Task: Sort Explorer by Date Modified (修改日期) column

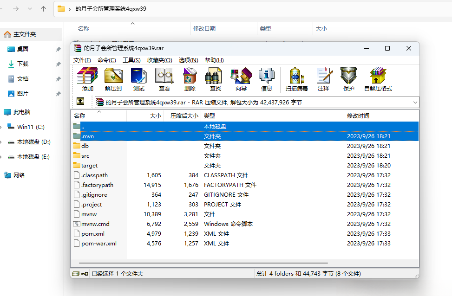Action: pyautogui.click(x=223, y=28)
